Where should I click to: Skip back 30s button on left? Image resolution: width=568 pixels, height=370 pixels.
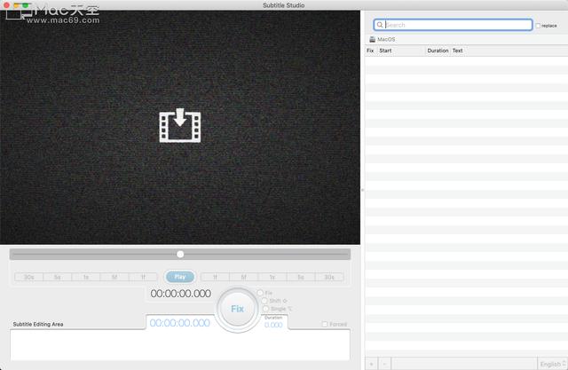(29, 277)
